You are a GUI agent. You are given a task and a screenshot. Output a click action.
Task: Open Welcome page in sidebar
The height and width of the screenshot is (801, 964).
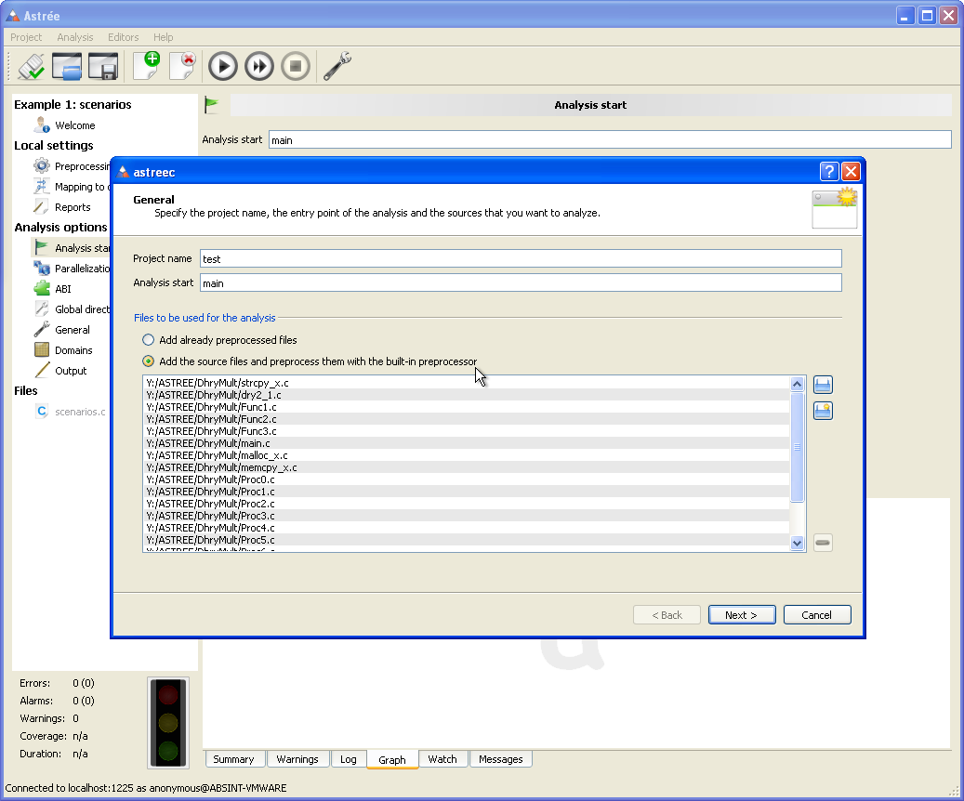tap(75, 125)
